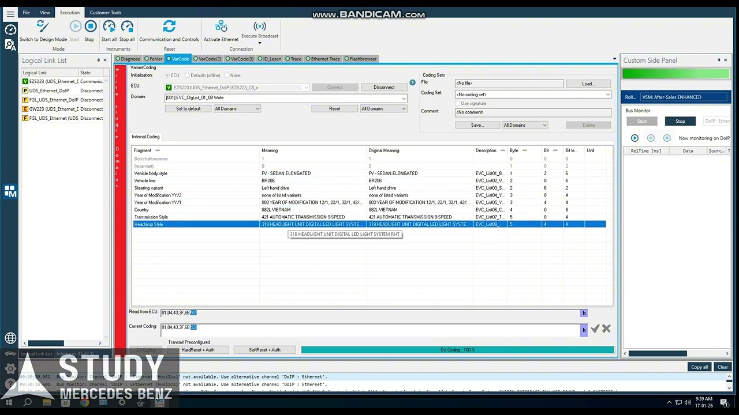Screen dimensions: 739x415
Task: Discard current coding with X icon
Action: (x=606, y=329)
